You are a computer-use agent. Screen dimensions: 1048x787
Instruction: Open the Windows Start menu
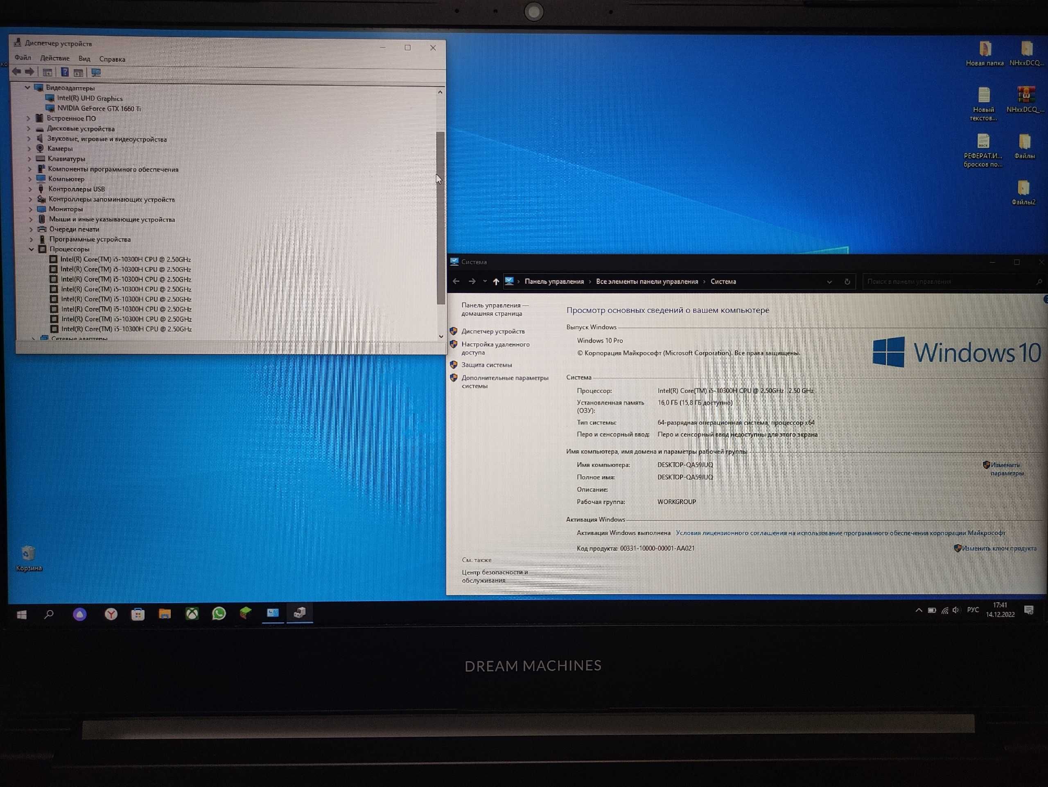(x=22, y=614)
